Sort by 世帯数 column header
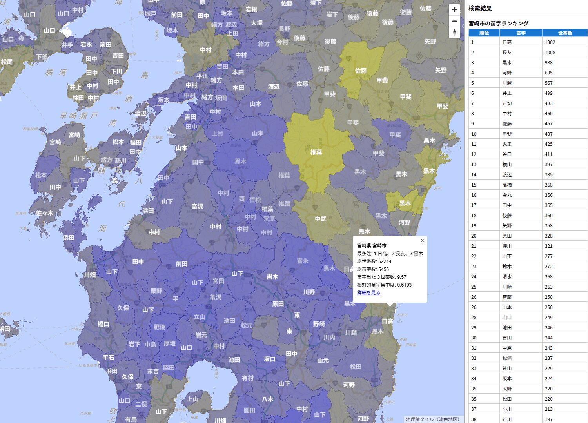This screenshot has height=423, width=588. pyautogui.click(x=565, y=33)
